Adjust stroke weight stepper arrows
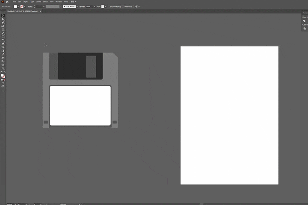 click(35, 7)
